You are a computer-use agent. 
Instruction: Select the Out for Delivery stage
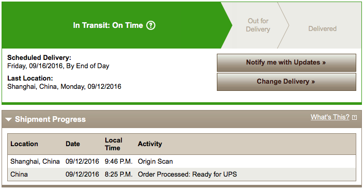pos(258,25)
